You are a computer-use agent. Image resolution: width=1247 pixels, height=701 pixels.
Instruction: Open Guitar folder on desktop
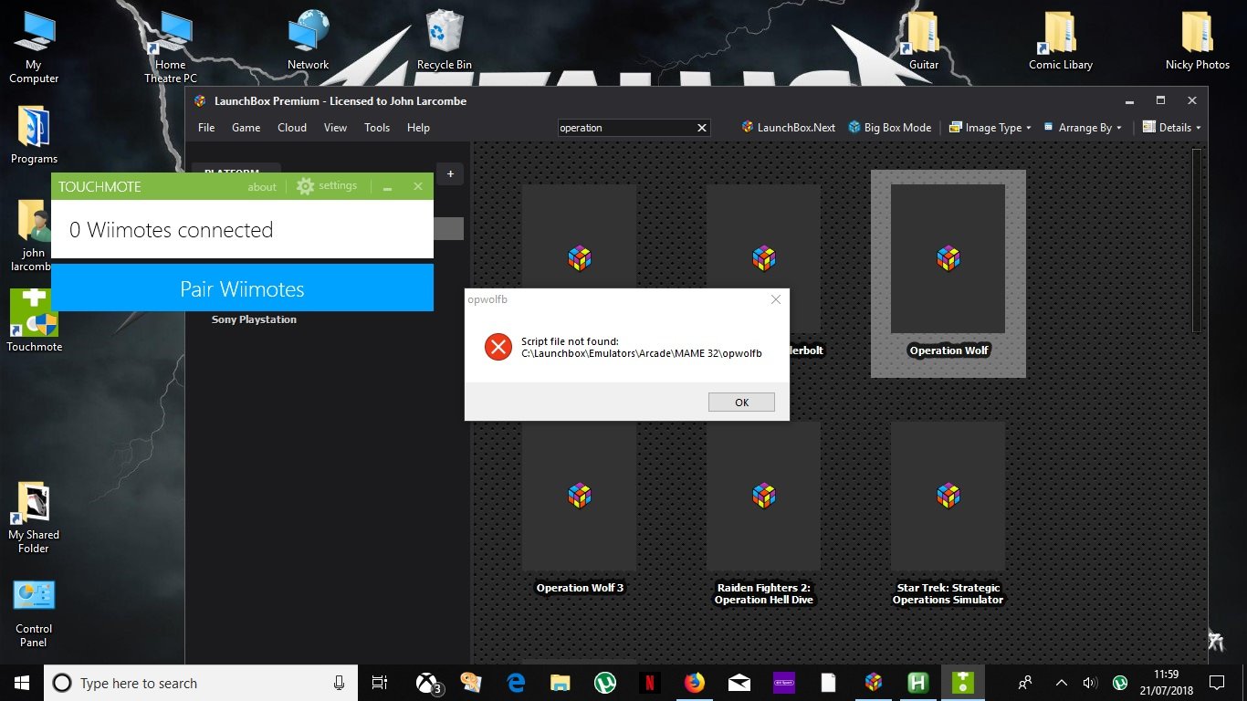(924, 41)
